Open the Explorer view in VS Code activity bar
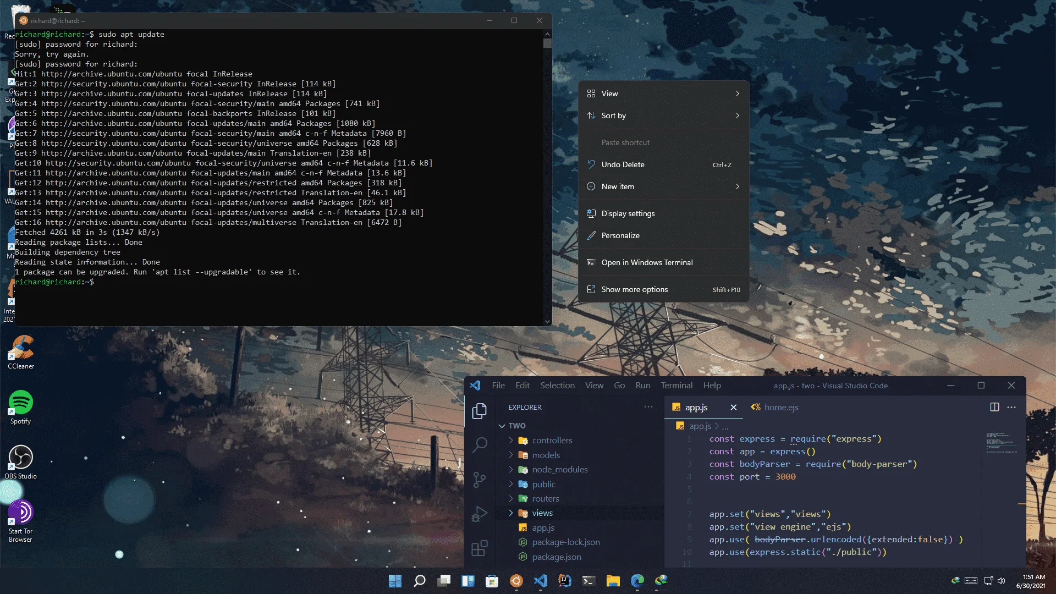This screenshot has height=594, width=1056. (x=479, y=411)
